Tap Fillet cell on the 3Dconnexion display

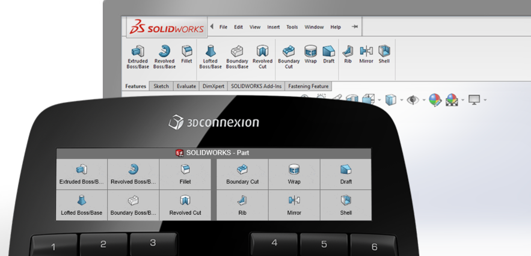(185, 174)
